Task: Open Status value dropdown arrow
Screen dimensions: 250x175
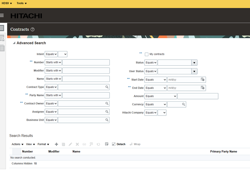Action: click(x=194, y=63)
